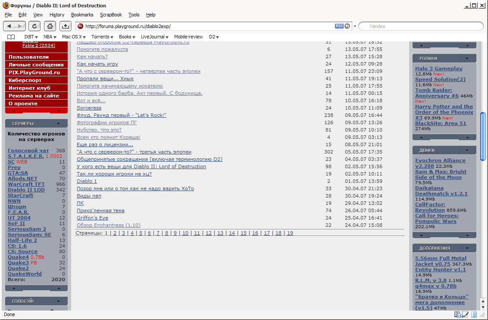Screen dimensions: 488x320
Task: Open the Help menu
Action: click(150, 15)
